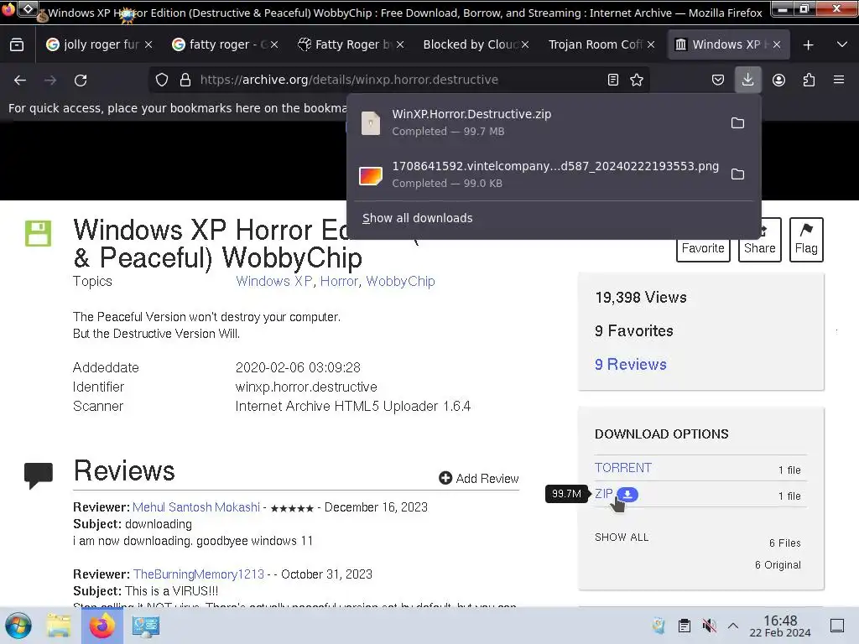
Task: Open the show desktop notification button
Action: pos(837,626)
